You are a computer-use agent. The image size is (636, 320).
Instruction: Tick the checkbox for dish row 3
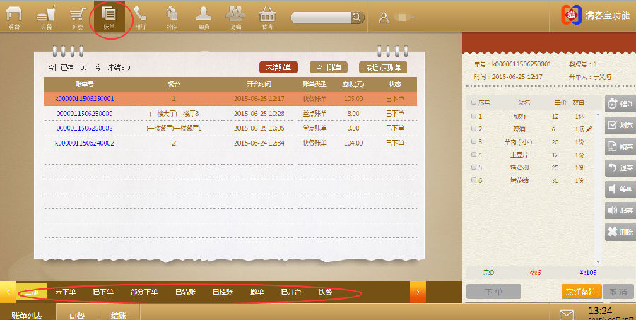click(473, 142)
